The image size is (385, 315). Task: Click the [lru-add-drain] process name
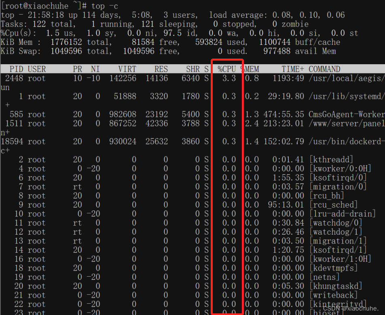[x=343, y=214]
